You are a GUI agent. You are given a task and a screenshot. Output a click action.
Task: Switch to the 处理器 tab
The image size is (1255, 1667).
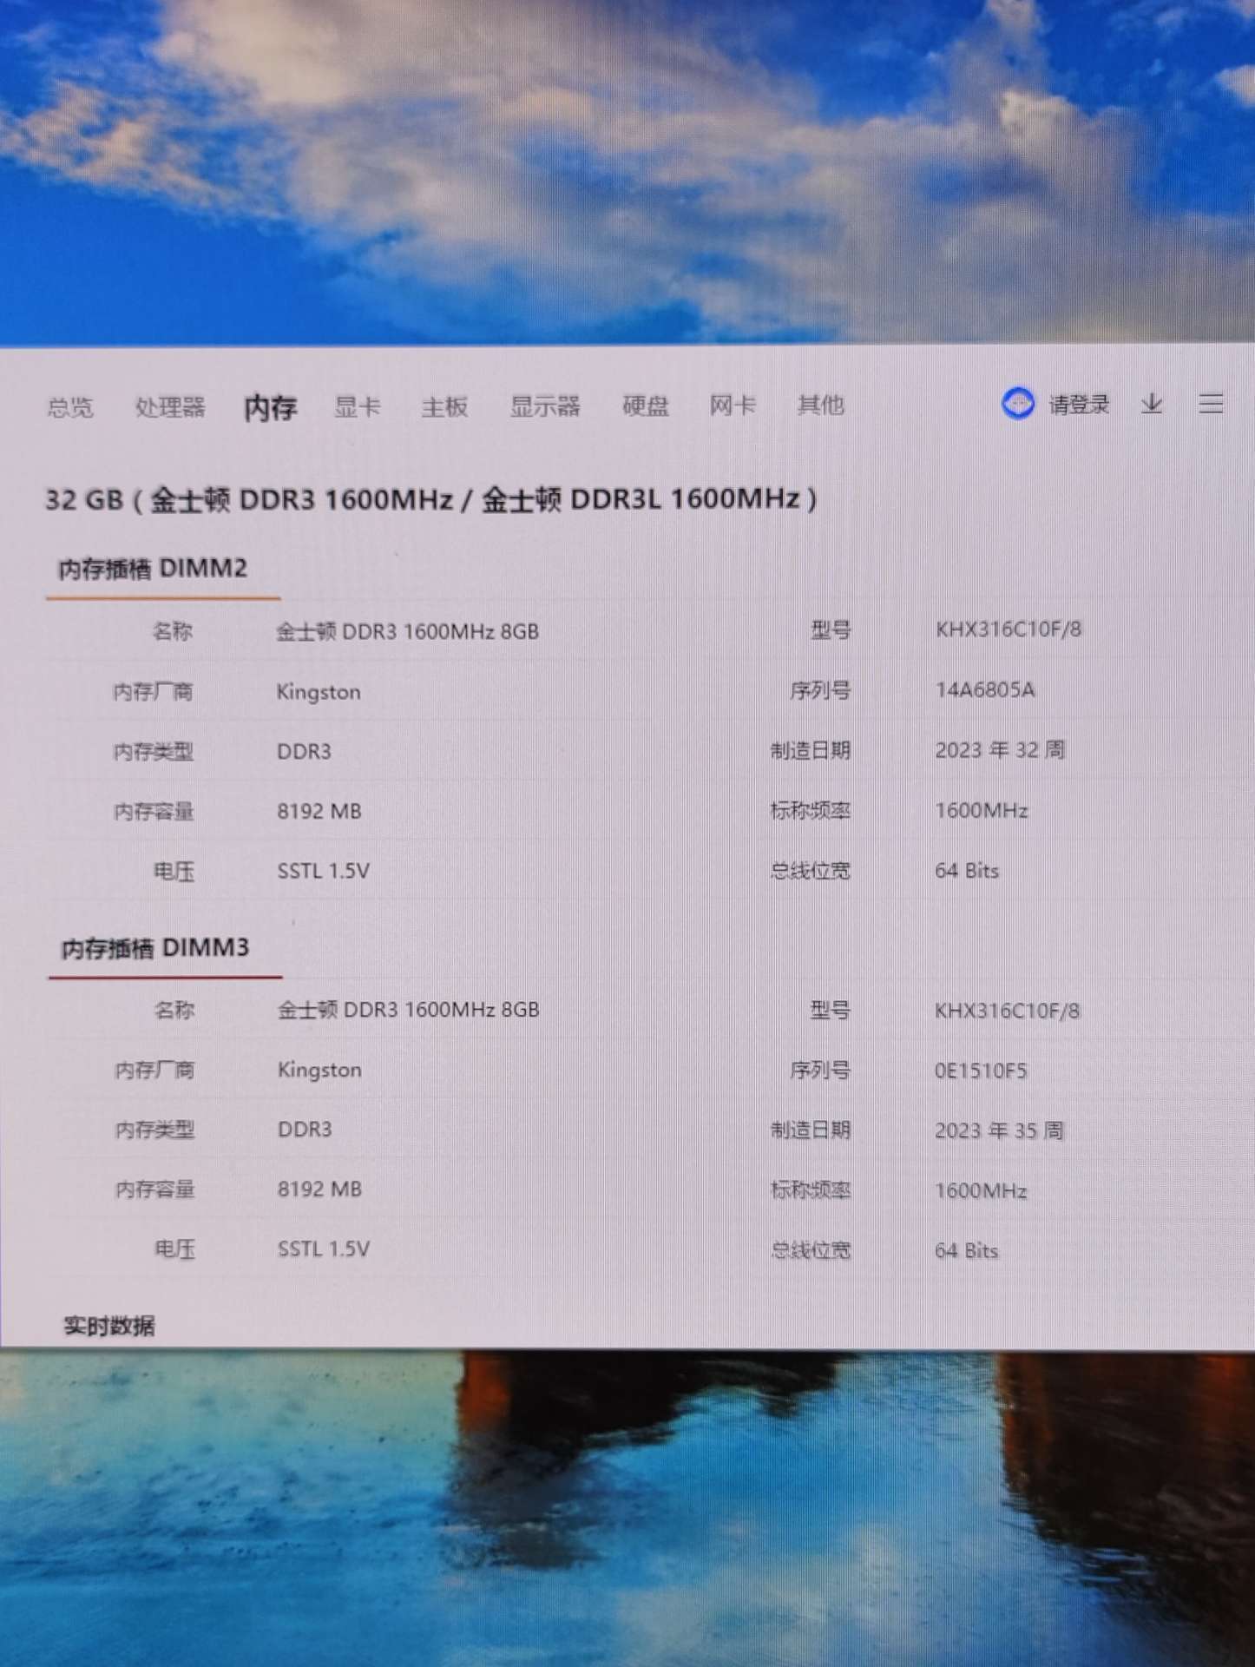(x=170, y=406)
